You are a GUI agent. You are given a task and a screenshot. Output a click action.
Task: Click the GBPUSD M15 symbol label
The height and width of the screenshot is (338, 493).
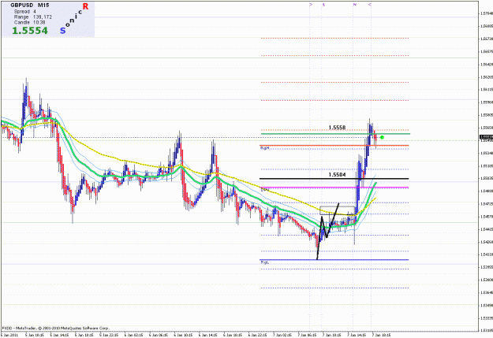click(x=29, y=6)
